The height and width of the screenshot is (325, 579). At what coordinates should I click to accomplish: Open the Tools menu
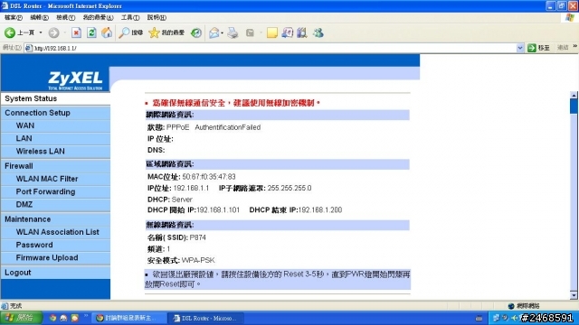[130, 17]
